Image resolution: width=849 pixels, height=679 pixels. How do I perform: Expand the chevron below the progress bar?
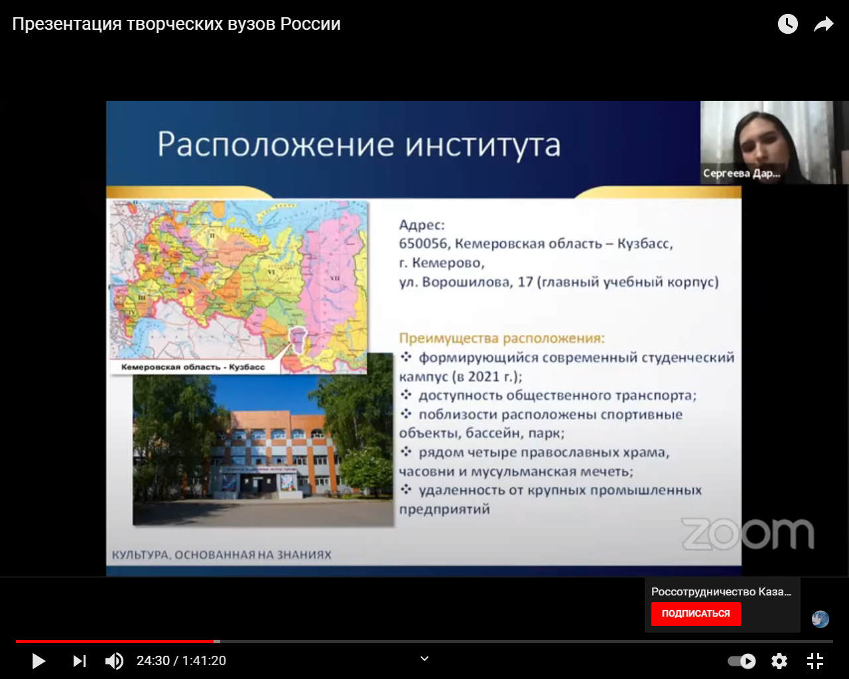point(424,658)
